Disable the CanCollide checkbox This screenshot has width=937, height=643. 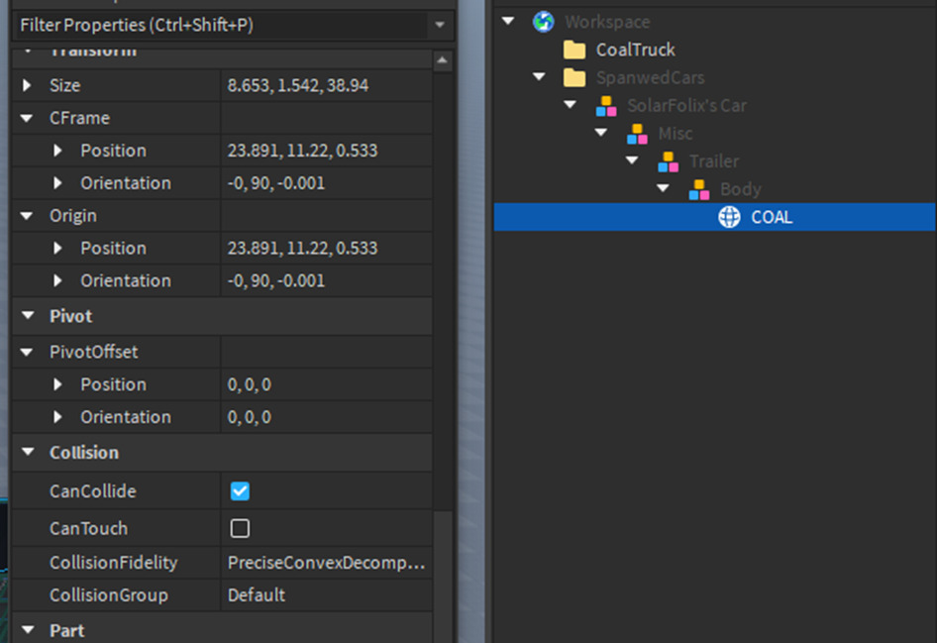tap(240, 490)
